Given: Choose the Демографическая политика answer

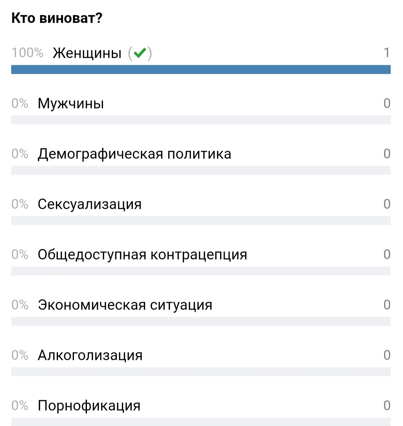Looking at the screenshot, I should click(134, 154).
